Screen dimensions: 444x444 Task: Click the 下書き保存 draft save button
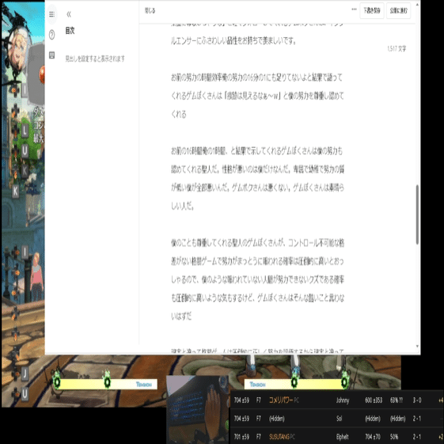point(372,11)
